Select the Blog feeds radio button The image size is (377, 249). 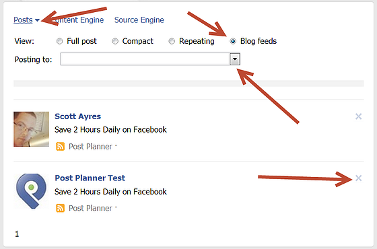click(233, 41)
